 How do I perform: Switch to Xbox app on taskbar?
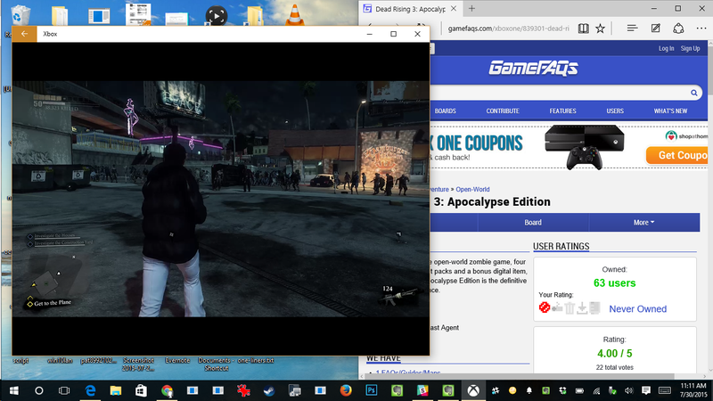point(473,390)
